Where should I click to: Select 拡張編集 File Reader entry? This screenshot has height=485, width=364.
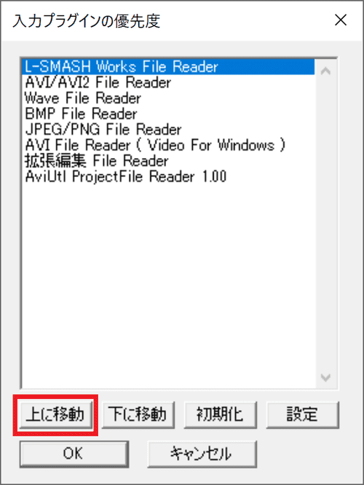169,161
